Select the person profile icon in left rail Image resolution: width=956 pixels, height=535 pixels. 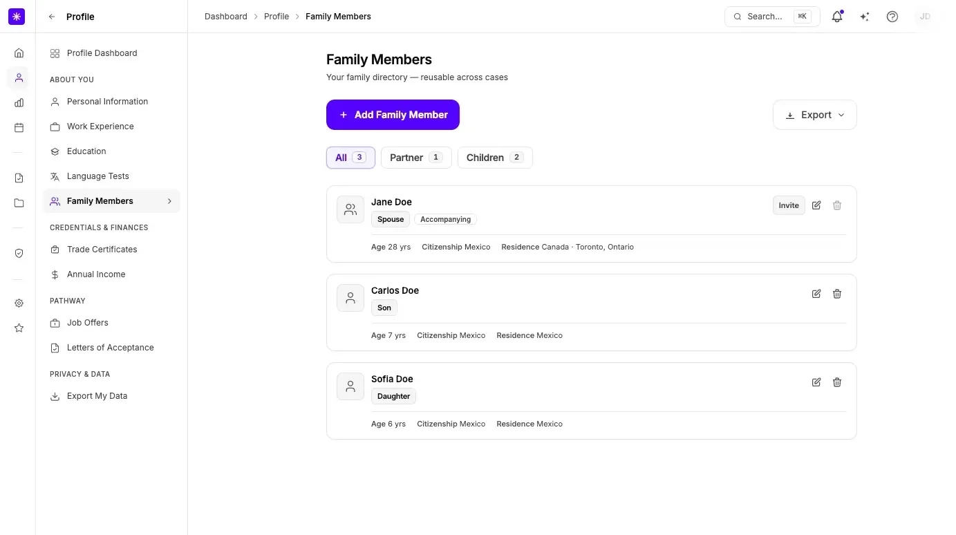[x=19, y=78]
